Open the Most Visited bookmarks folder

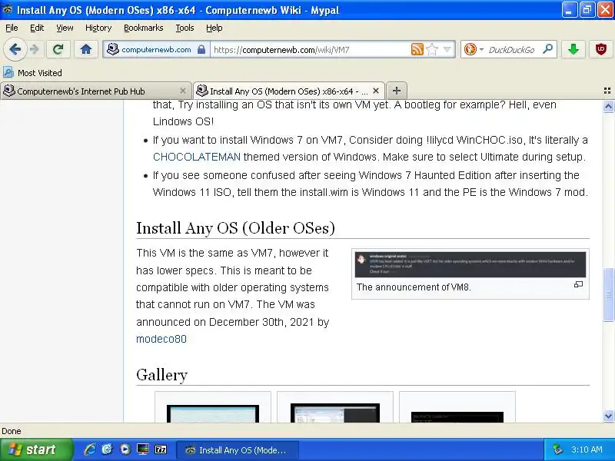pos(32,73)
